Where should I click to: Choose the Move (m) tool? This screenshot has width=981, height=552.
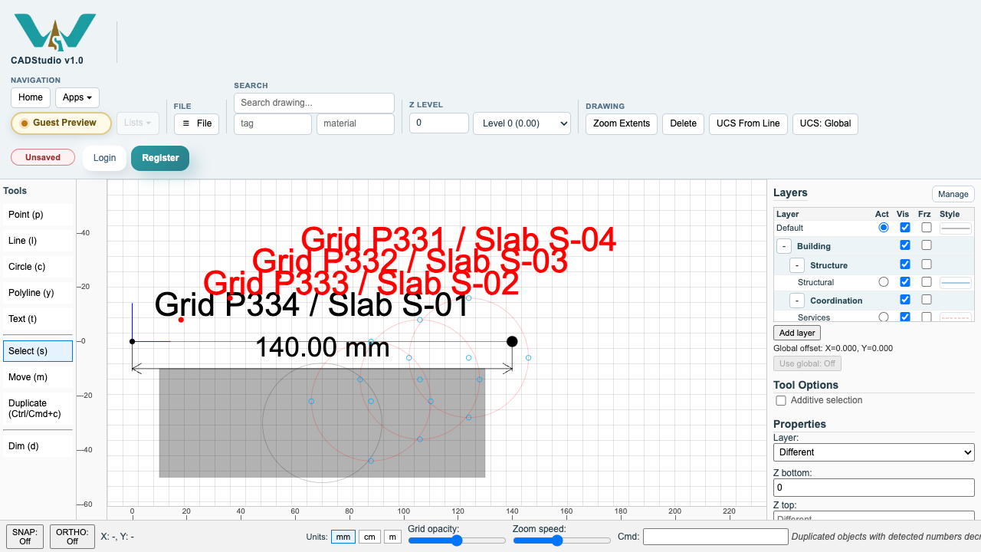point(38,377)
